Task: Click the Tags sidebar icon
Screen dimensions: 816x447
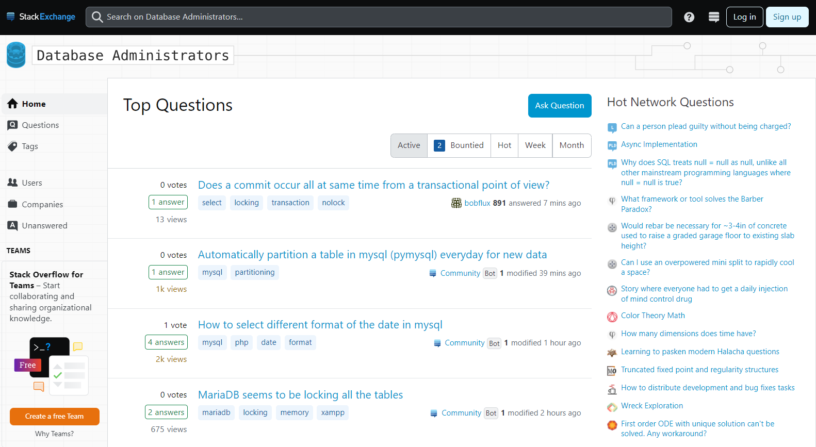Action: coord(12,146)
